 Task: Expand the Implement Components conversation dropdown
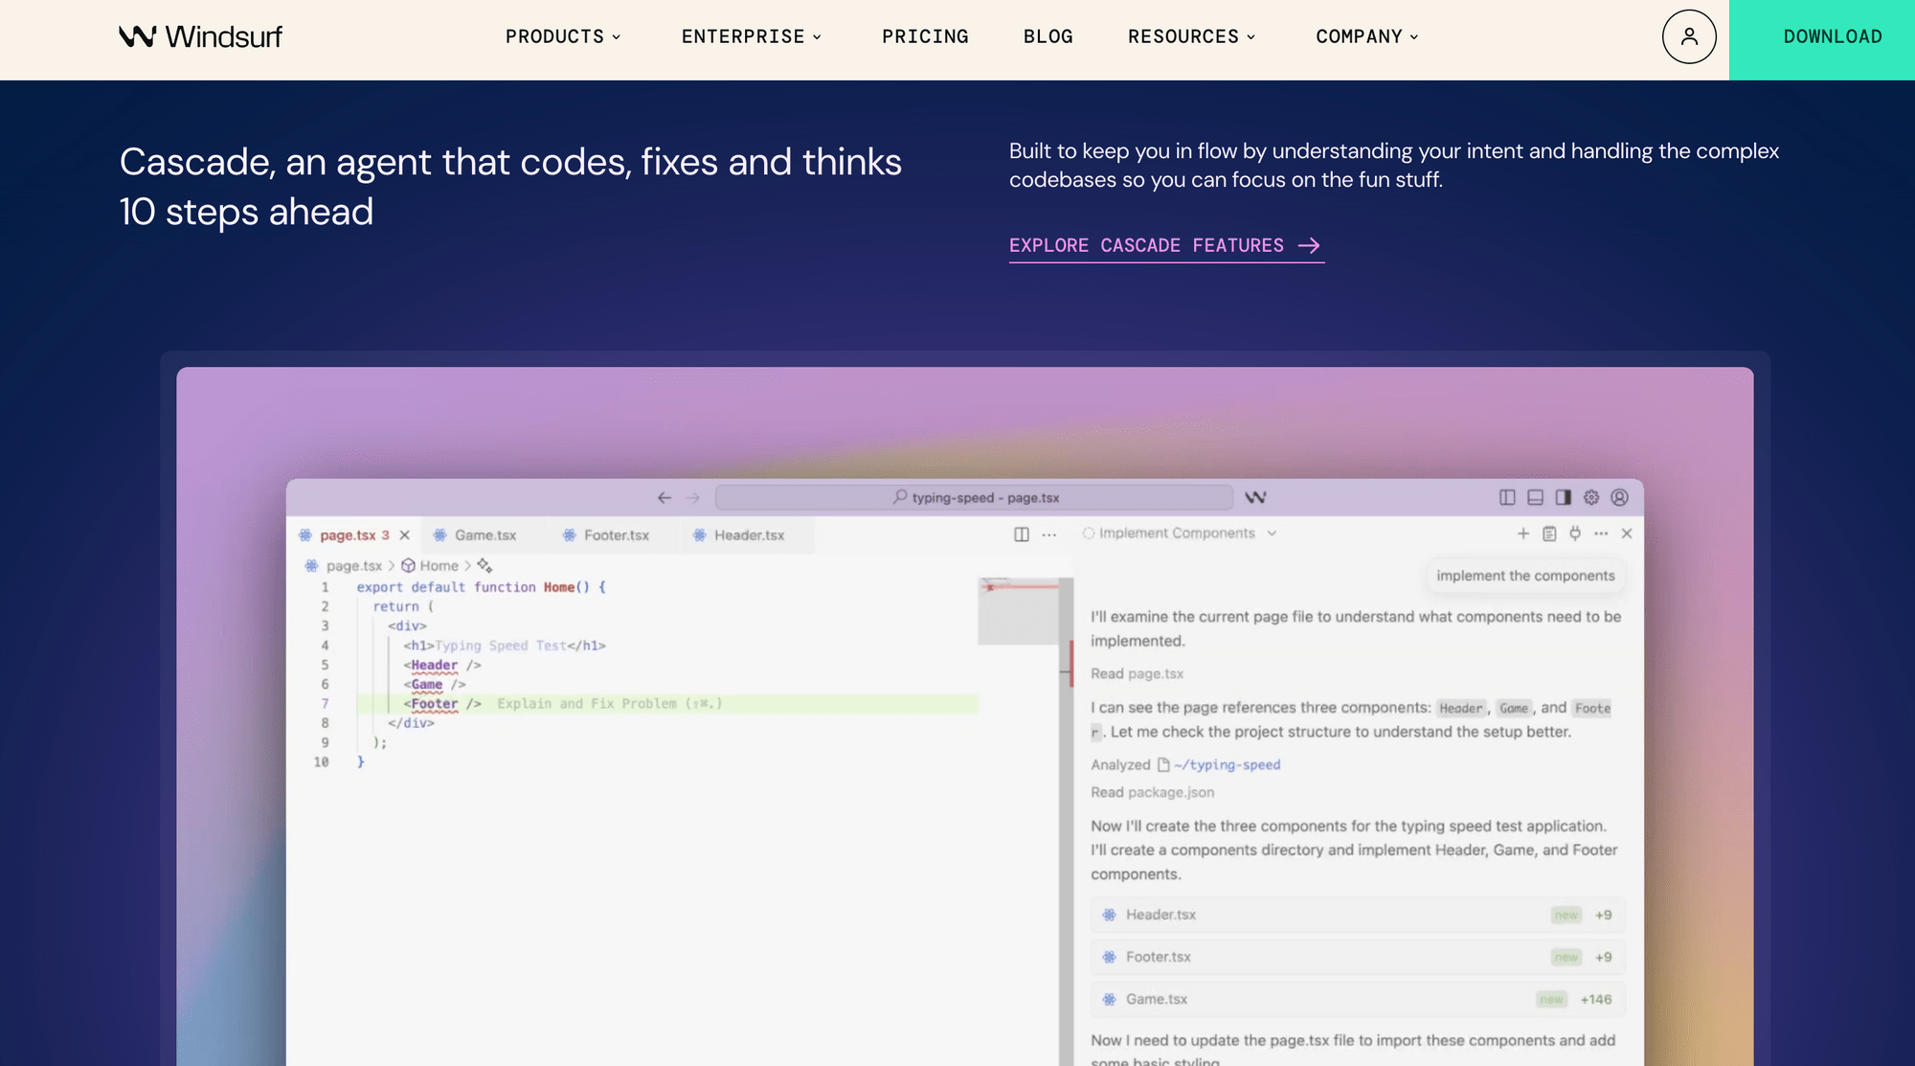pos(1272,533)
